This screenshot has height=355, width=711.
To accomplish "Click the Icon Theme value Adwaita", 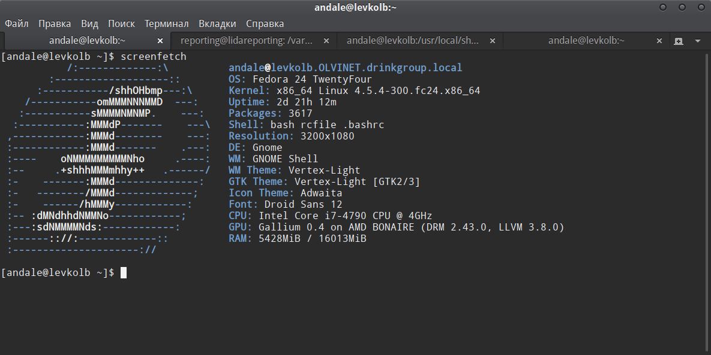I will pos(321,193).
